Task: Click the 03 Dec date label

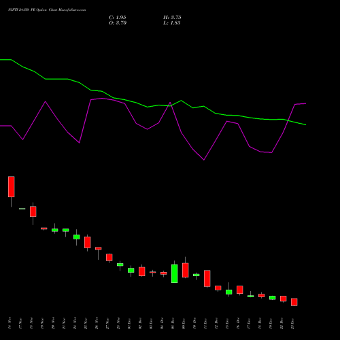Action: tap(151, 323)
